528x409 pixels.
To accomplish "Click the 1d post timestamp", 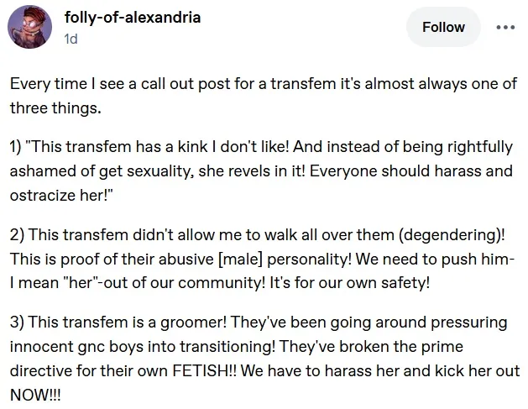I will click(x=71, y=39).
